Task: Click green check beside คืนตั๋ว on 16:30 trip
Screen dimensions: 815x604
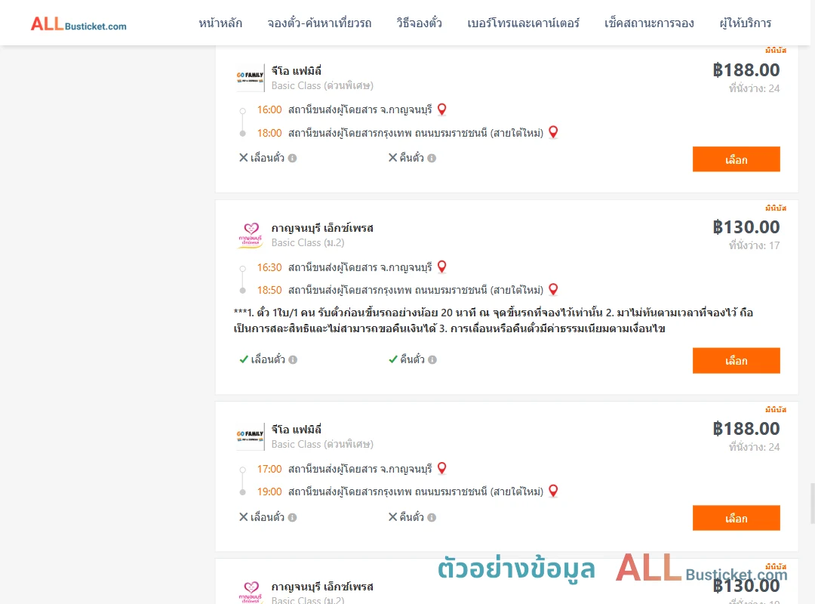Action: coord(393,359)
